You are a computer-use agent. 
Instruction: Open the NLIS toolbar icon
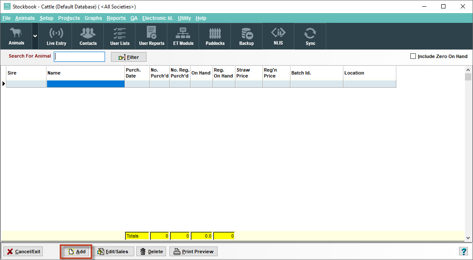(278, 36)
